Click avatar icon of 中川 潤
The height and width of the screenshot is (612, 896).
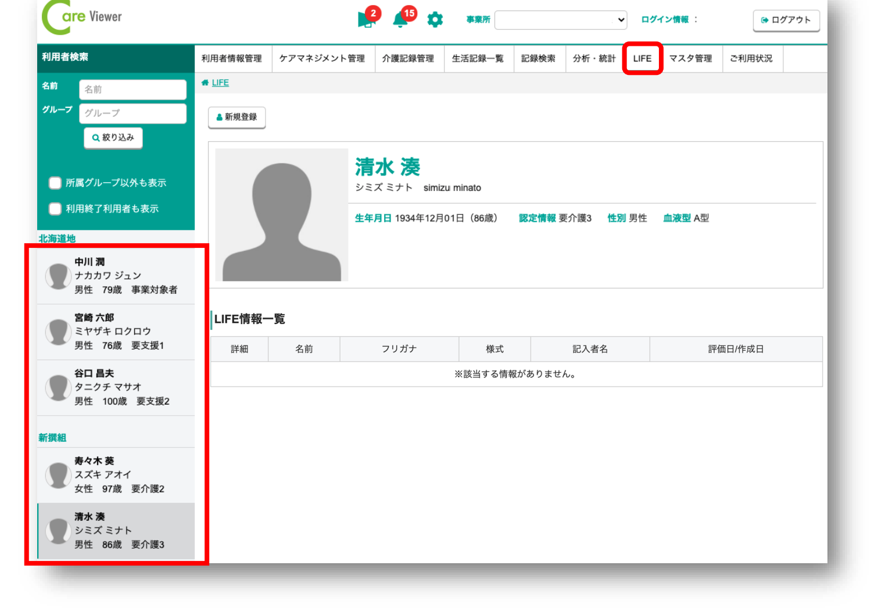click(58, 276)
